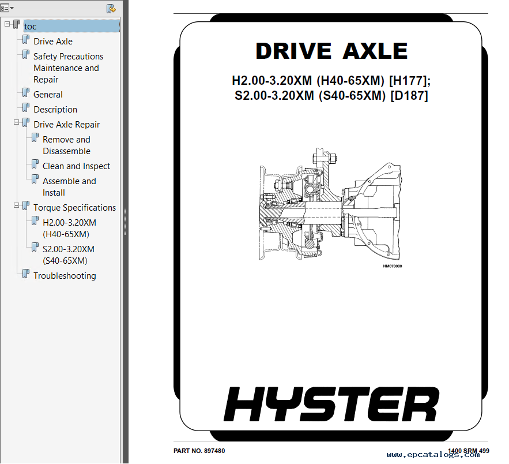Viewport: 509px width, 464px height.
Task: Select H2.00-3.20XM (H40-65XM) bookmark
Action: click(x=70, y=229)
